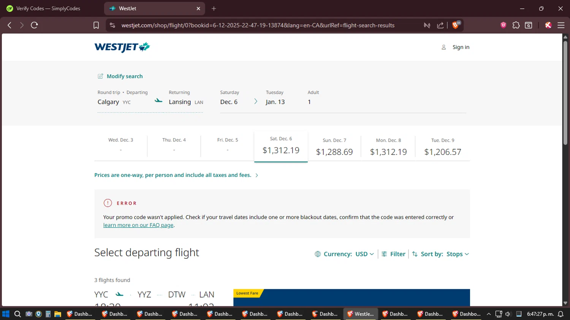The height and width of the screenshot is (320, 570).
Task: Open notifications bell in system tray
Action: (x=561, y=314)
